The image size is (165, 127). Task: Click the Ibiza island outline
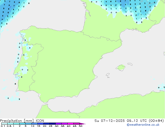click(108, 75)
